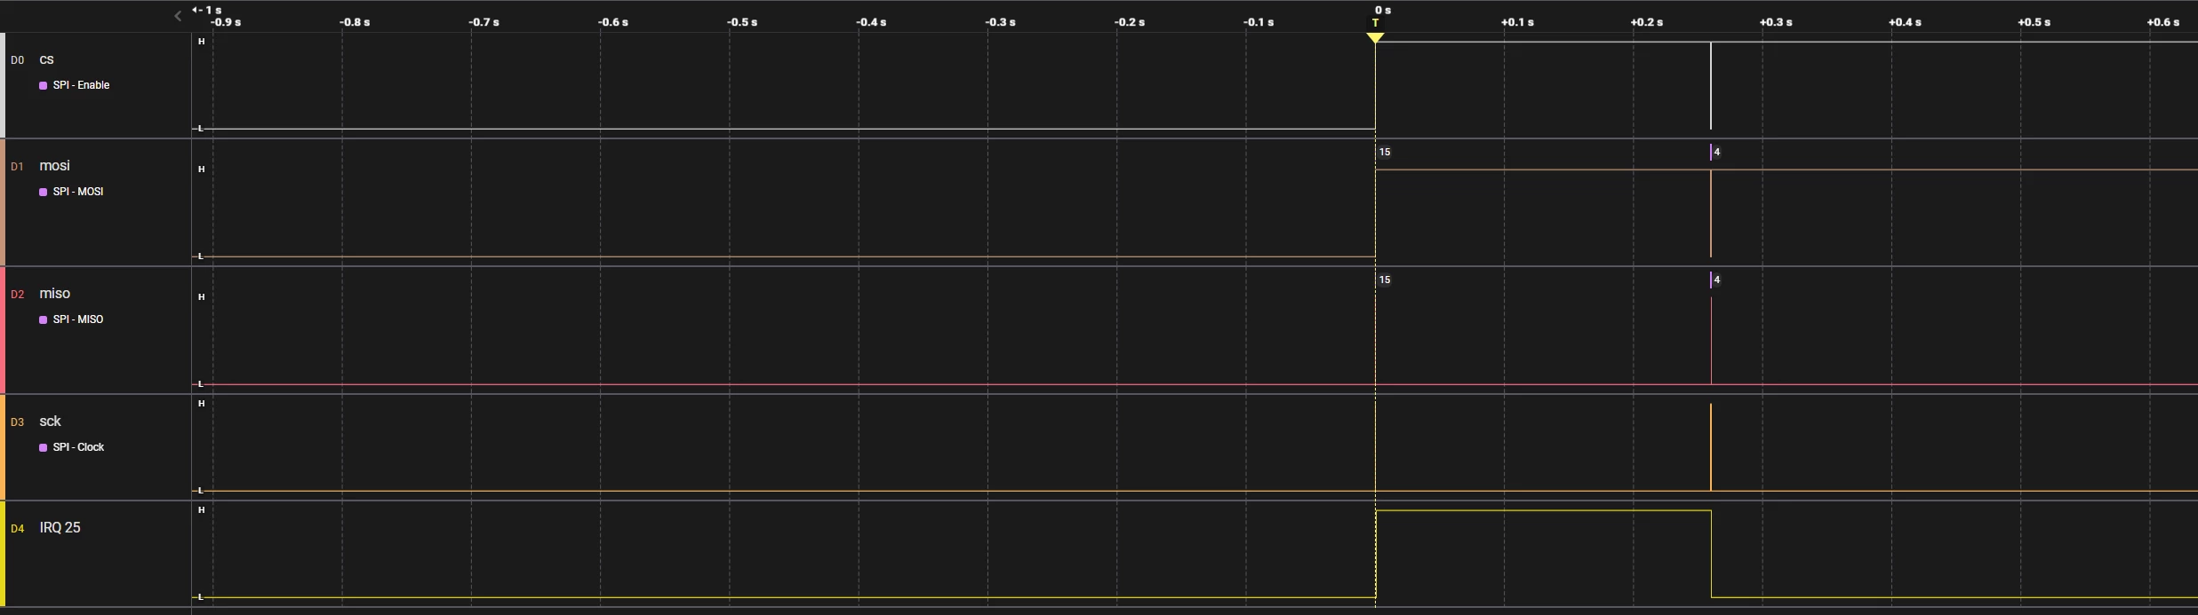Click the SPI - Enable analyzer label
This screenshot has height=615, width=2198.
(81, 85)
